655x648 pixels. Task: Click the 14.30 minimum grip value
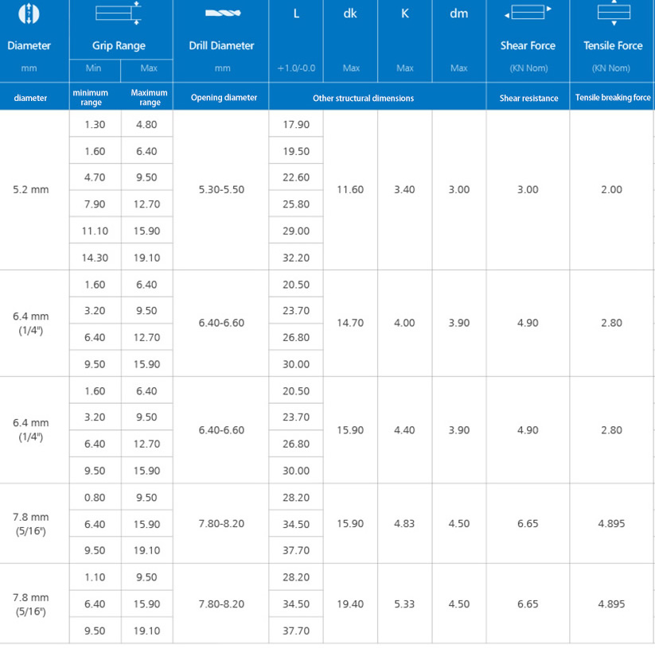pos(95,258)
